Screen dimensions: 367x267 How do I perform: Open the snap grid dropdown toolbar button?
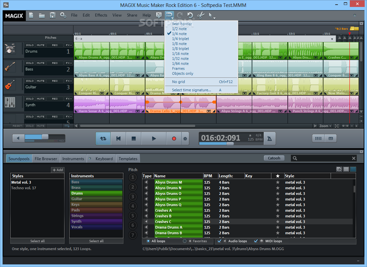pos(169,16)
